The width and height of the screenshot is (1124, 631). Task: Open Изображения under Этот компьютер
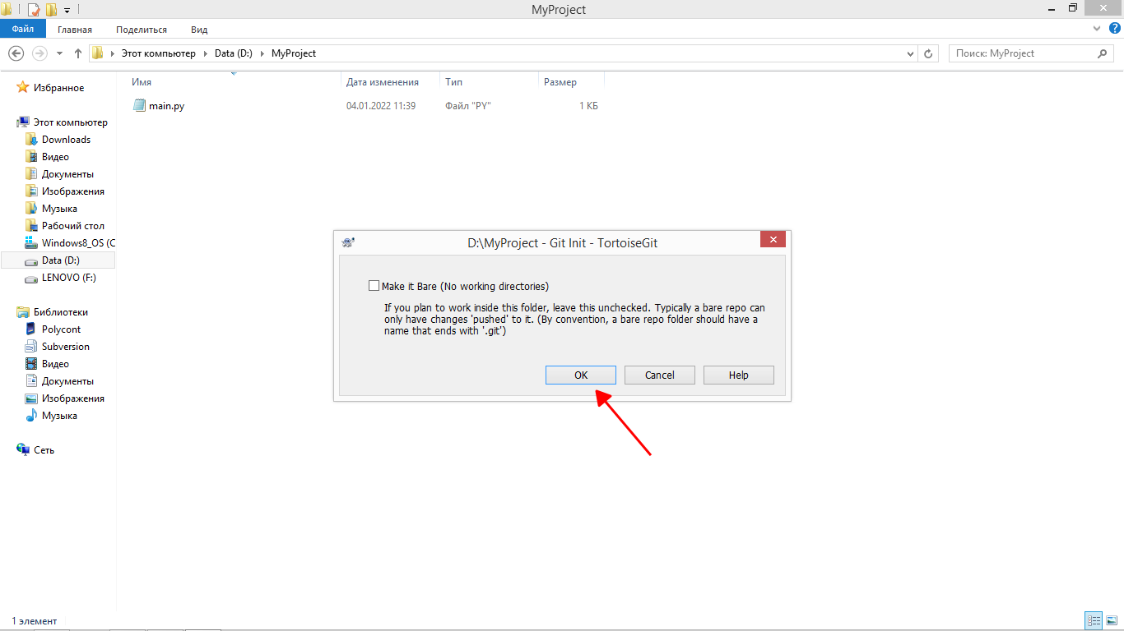73,191
